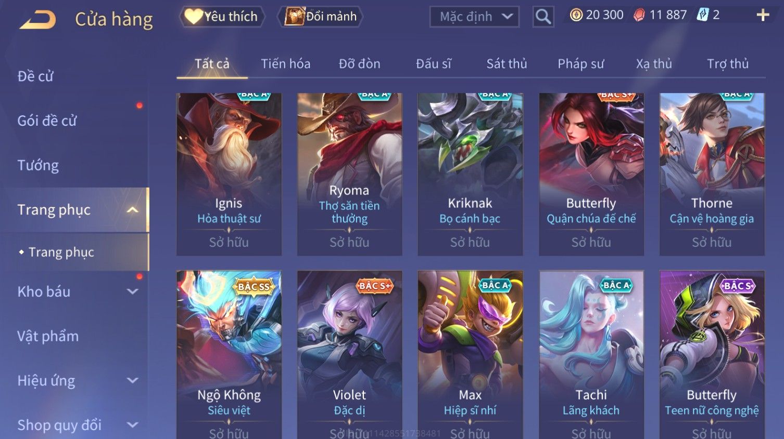Open the search magnifier icon
This screenshot has height=439, width=784.
[543, 17]
